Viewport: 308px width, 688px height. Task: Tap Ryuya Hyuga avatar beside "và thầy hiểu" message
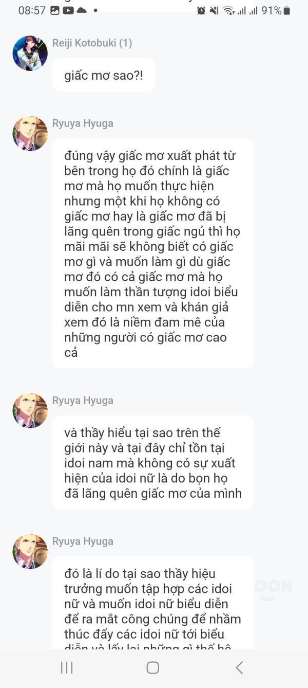pyautogui.click(x=30, y=411)
